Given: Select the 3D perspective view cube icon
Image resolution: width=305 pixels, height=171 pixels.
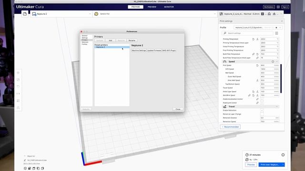Looking at the screenshot, I should pyautogui.click(x=25, y=169).
